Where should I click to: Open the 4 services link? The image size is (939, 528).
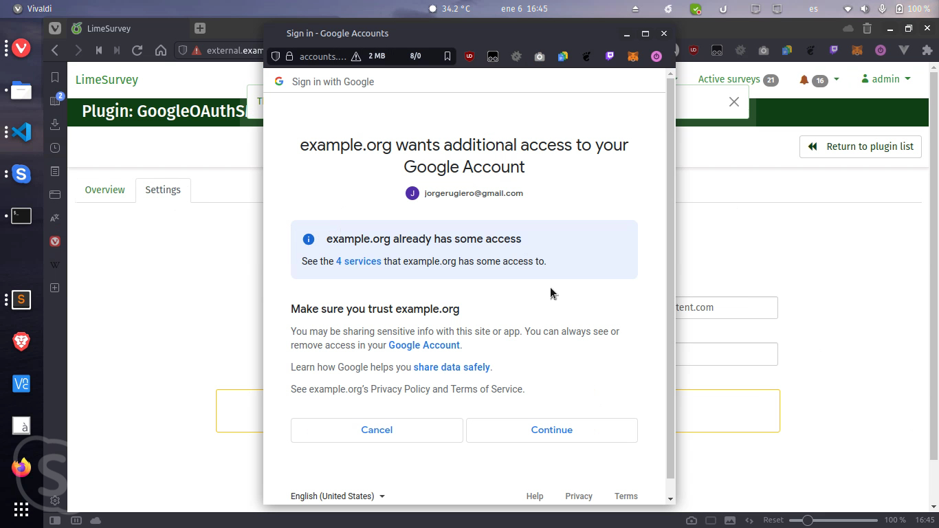coord(358,261)
